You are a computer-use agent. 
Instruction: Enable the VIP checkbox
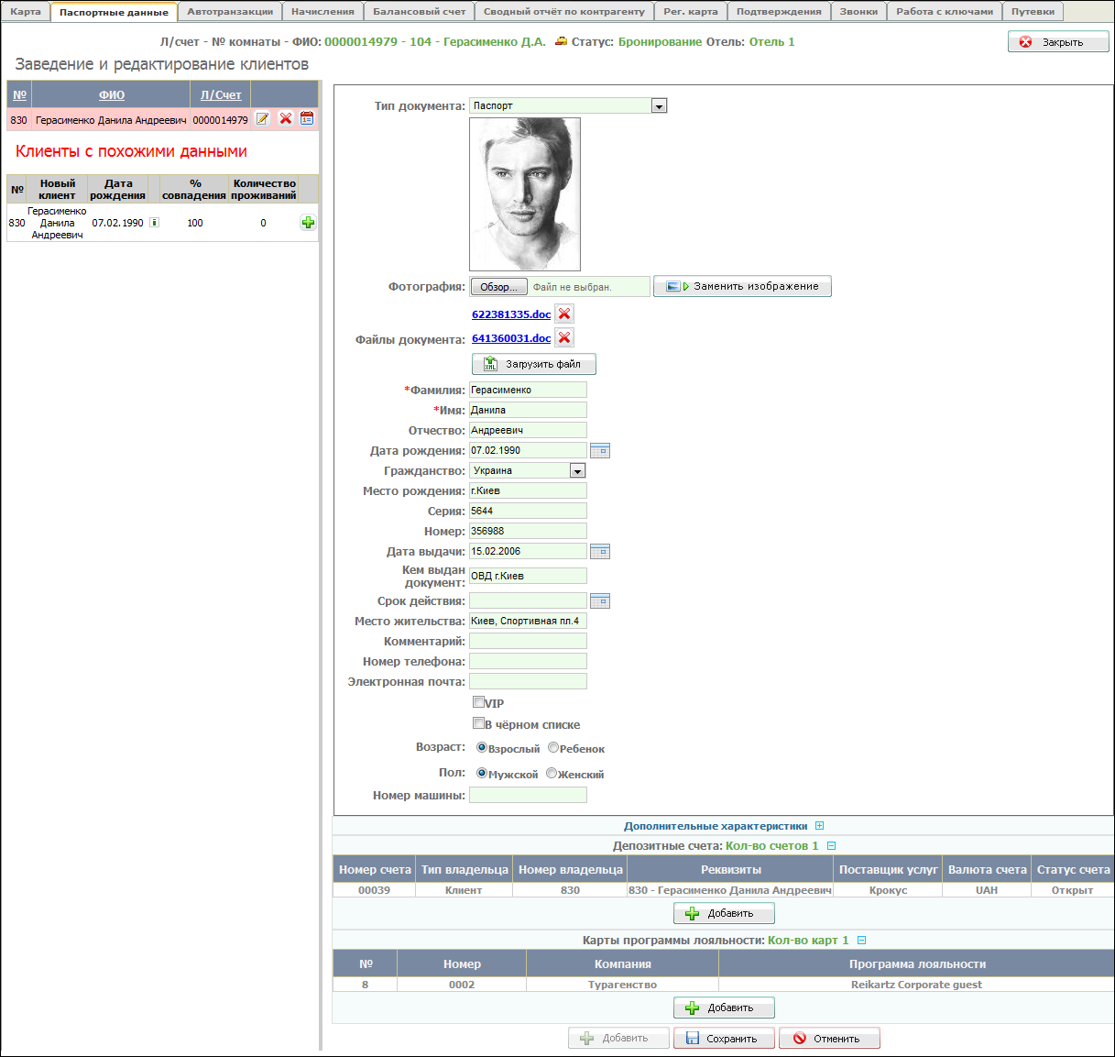tap(478, 702)
